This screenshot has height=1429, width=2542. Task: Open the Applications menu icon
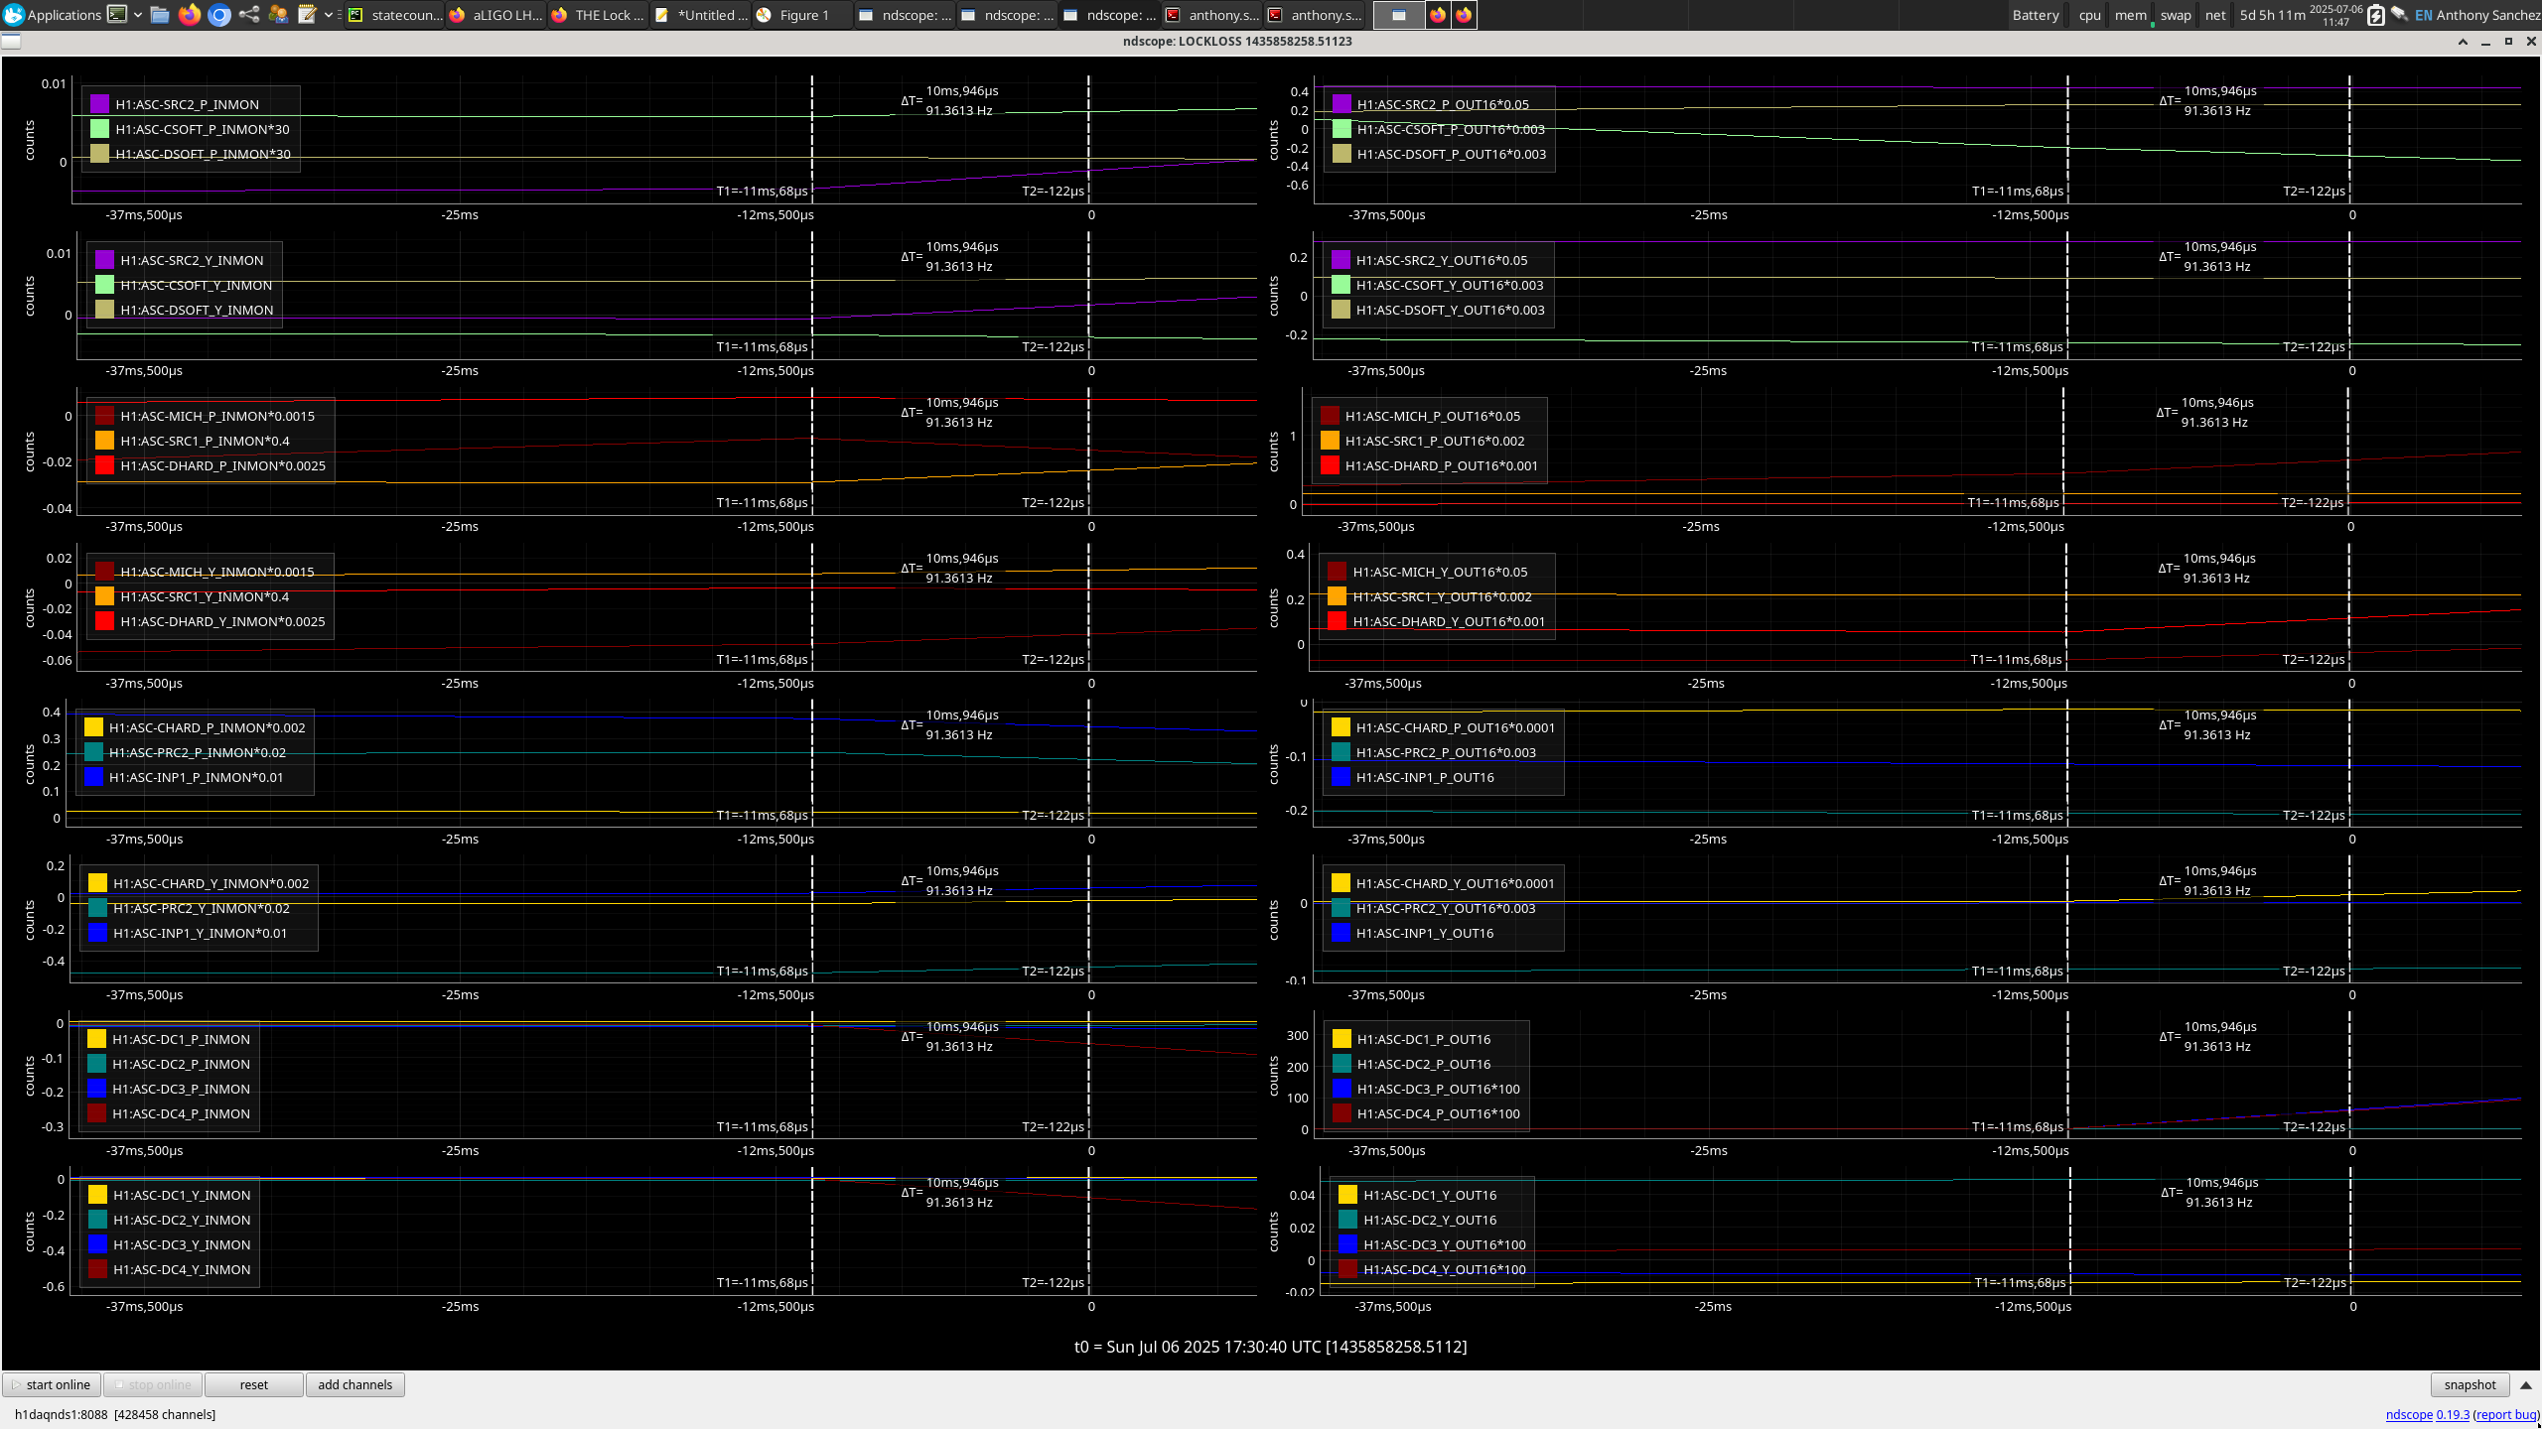coord(14,15)
